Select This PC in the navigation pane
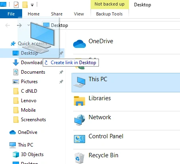Viewport: 180px width, 164px height. coord(26,145)
